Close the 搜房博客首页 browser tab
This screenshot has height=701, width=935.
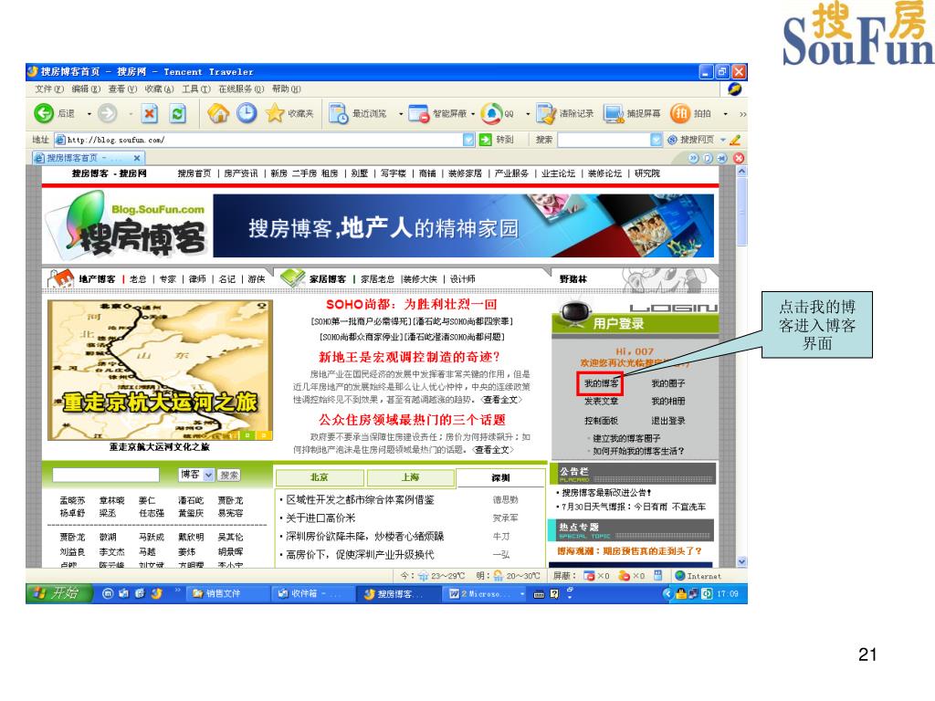tap(137, 158)
